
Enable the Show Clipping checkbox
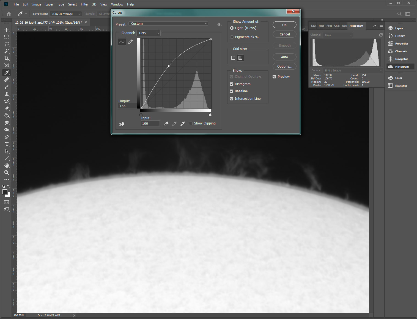(191, 123)
